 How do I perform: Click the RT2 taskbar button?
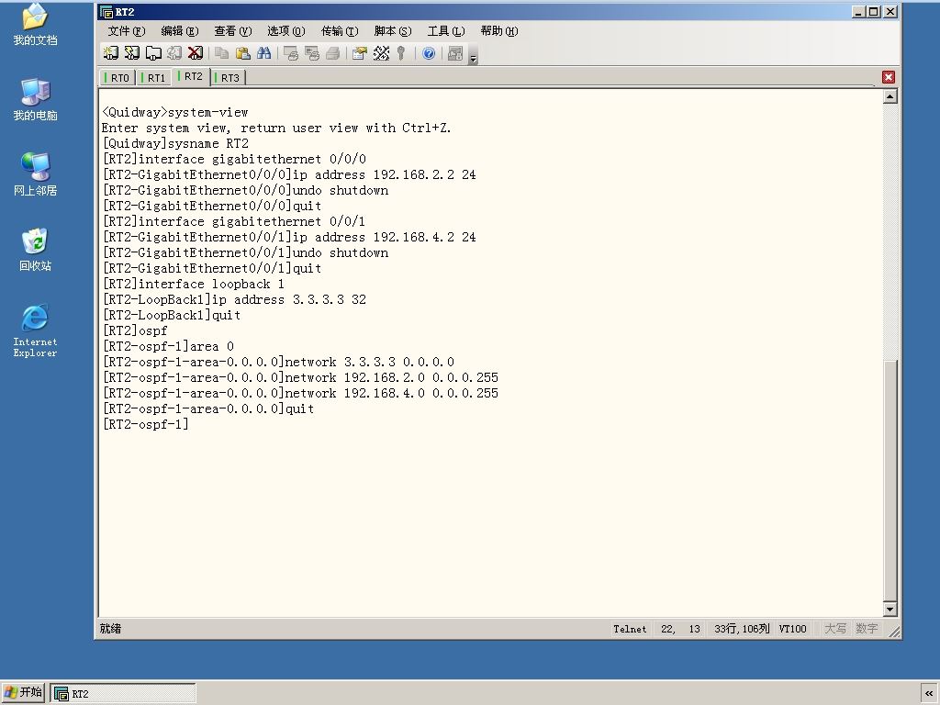[x=123, y=694]
